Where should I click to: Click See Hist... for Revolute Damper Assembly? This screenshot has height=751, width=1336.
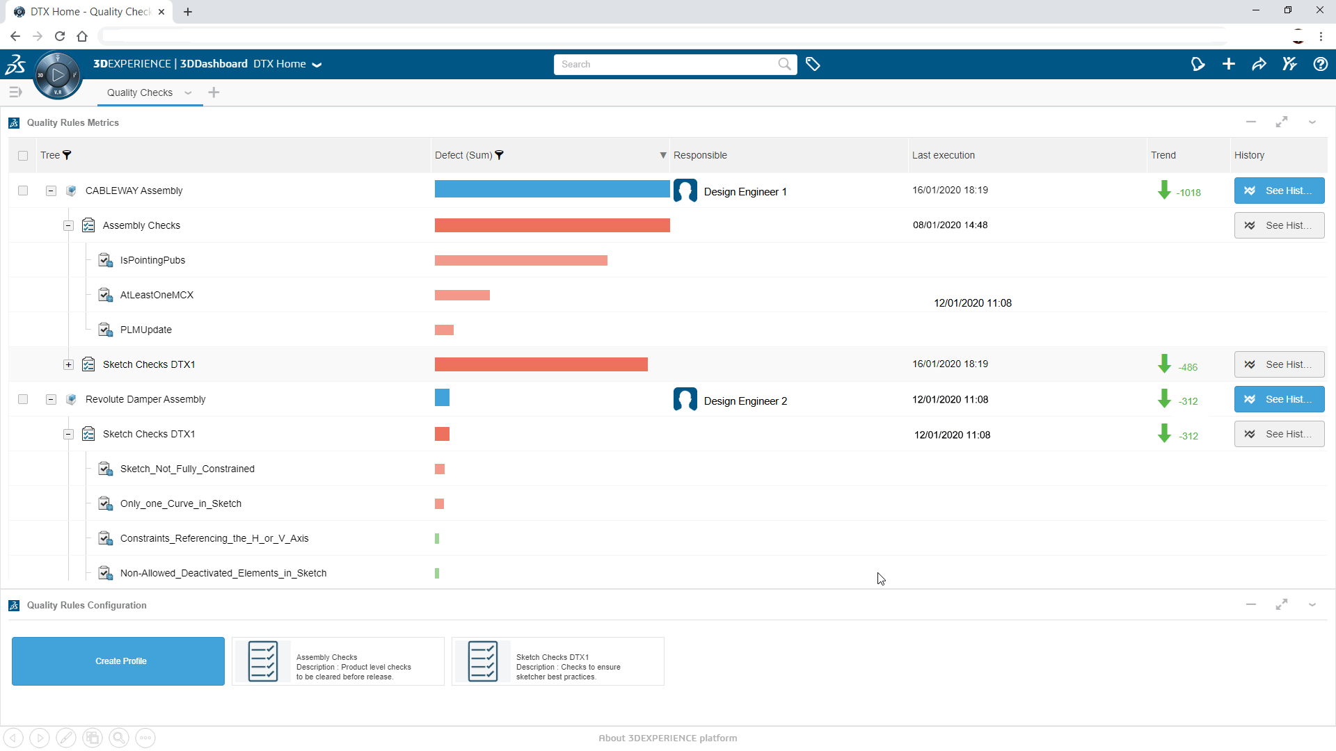(1278, 399)
